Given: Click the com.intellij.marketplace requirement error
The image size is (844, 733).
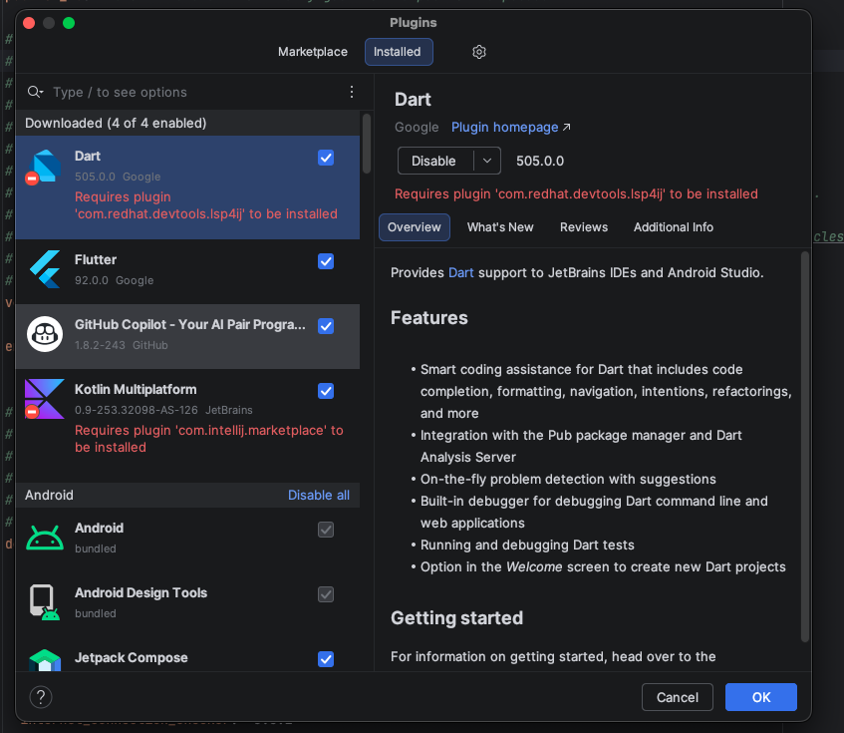Looking at the screenshot, I should [209, 439].
